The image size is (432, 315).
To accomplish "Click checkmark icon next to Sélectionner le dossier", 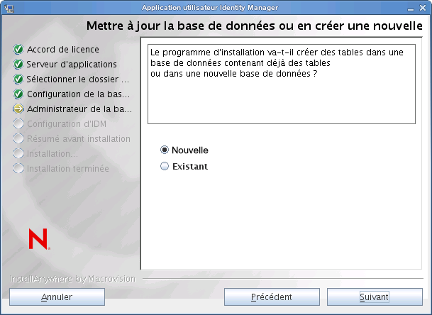I will tap(18, 79).
